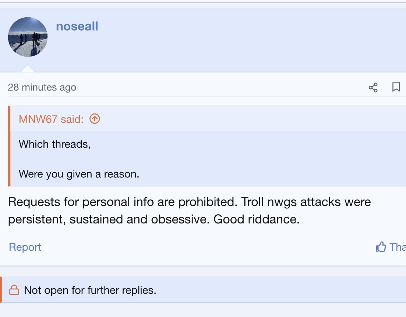Open the noseall username profile link
This screenshot has width=406, height=317.
click(x=77, y=27)
